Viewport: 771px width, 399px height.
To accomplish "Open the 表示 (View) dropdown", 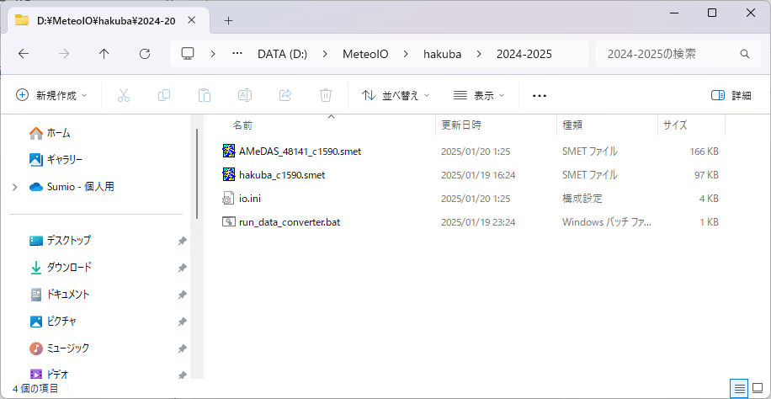I will pyautogui.click(x=479, y=95).
